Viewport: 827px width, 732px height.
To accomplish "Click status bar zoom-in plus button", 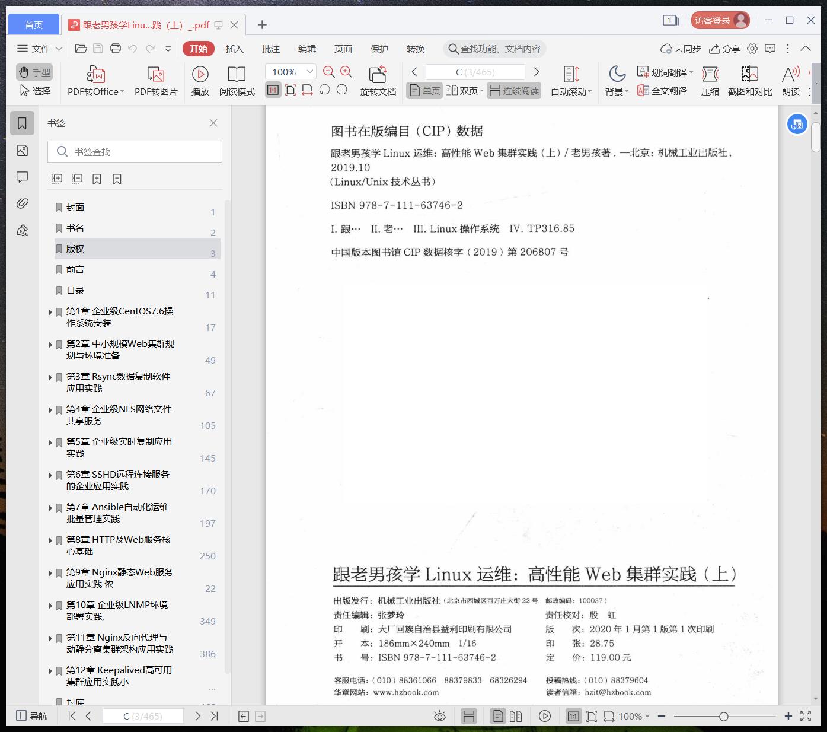I will 788,717.
